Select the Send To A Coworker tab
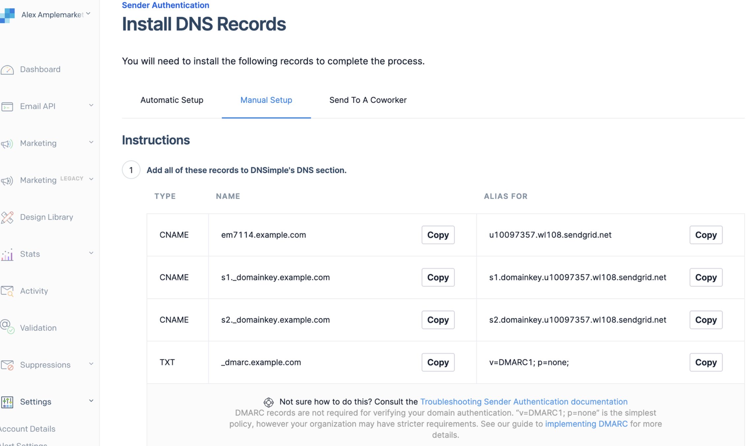 (368, 100)
